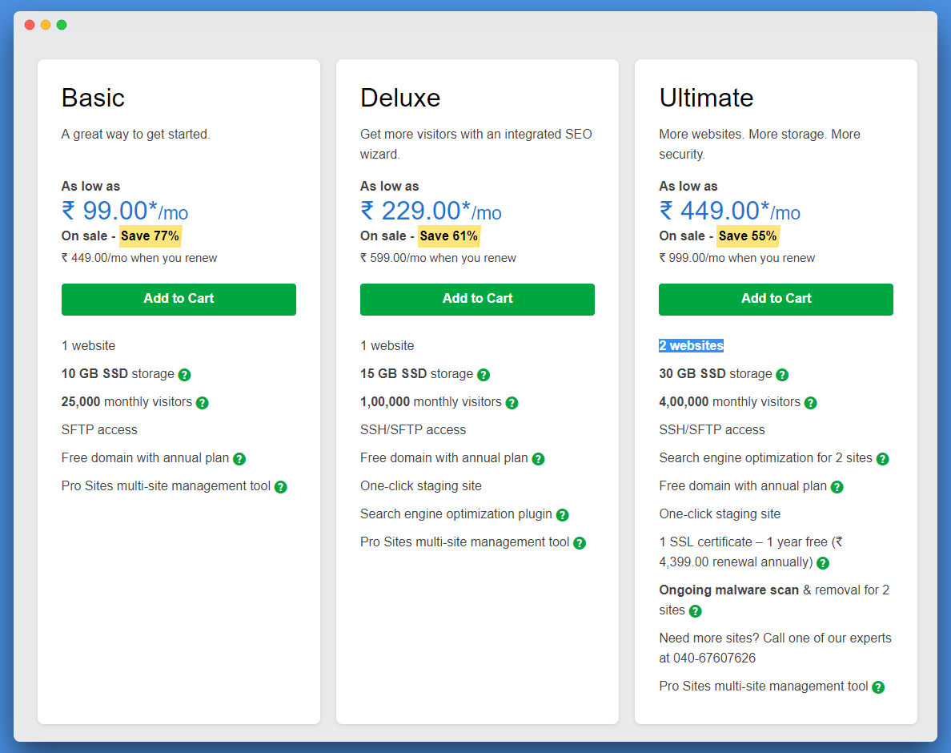
Task: Add the Deluxe plan to cart
Action: tap(477, 299)
